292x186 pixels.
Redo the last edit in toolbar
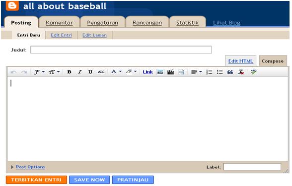[24, 72]
